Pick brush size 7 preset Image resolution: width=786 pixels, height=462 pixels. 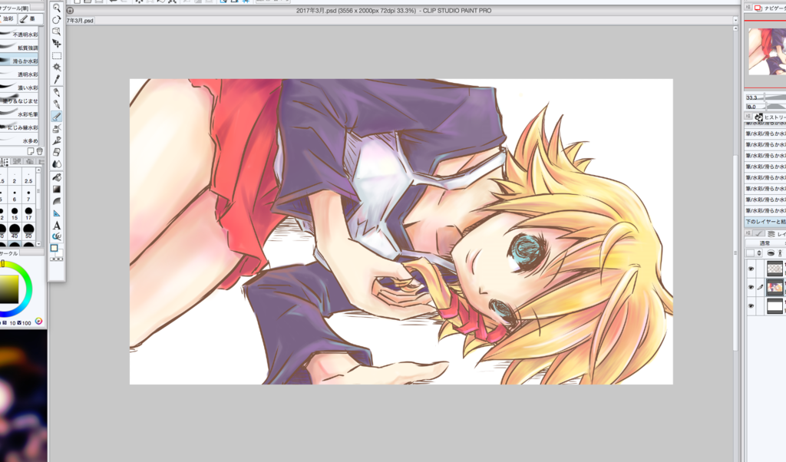tap(28, 195)
